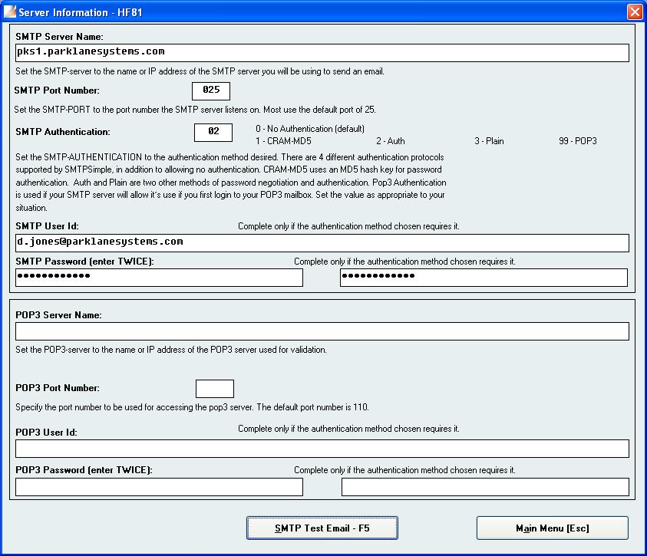Click the '2 - Auth' authentication option text
This screenshot has height=556, width=647.
(390, 142)
